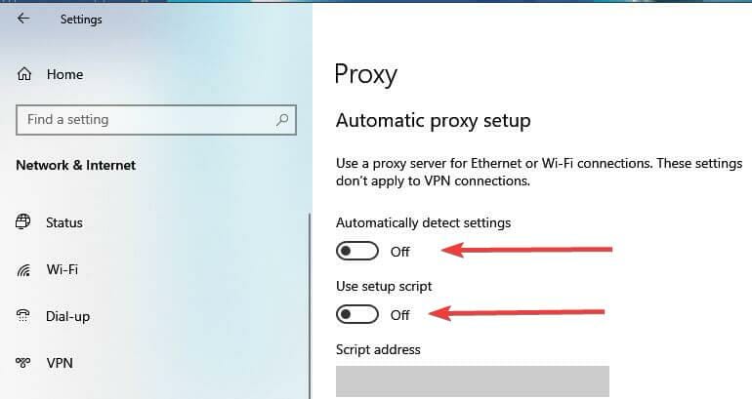Toggle the Use setup script switch
Viewport: 752px width, 399px height.
(x=357, y=315)
